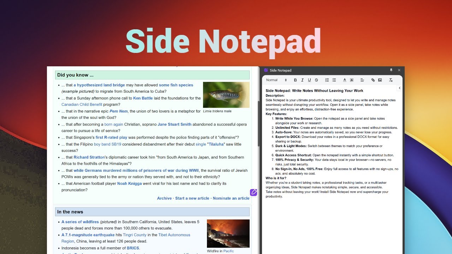Click the Nominate an article link

(x=231, y=198)
